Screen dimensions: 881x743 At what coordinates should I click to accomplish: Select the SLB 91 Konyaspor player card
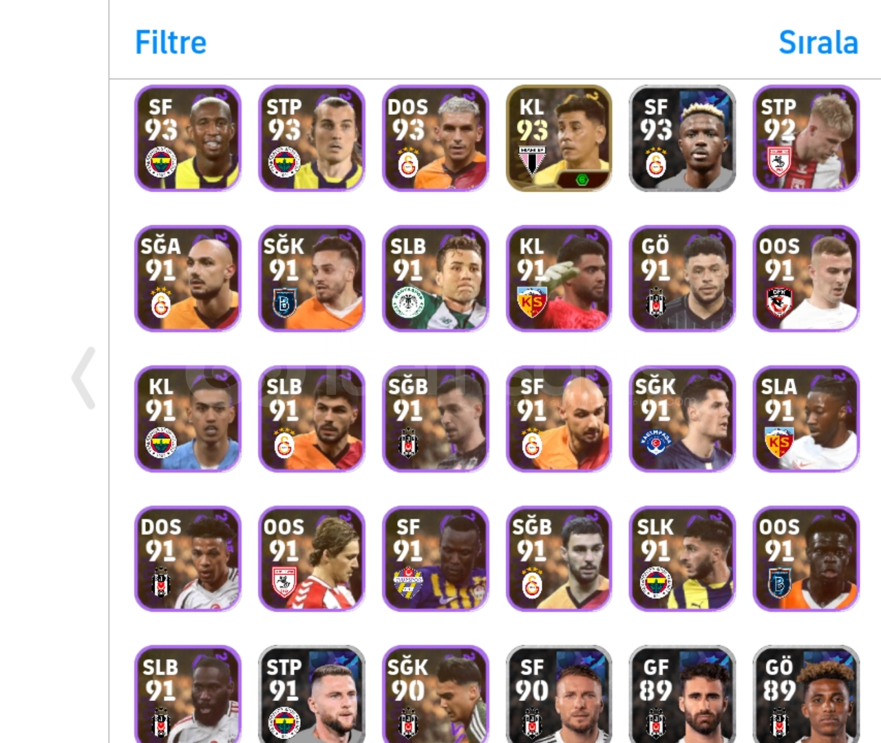(436, 279)
